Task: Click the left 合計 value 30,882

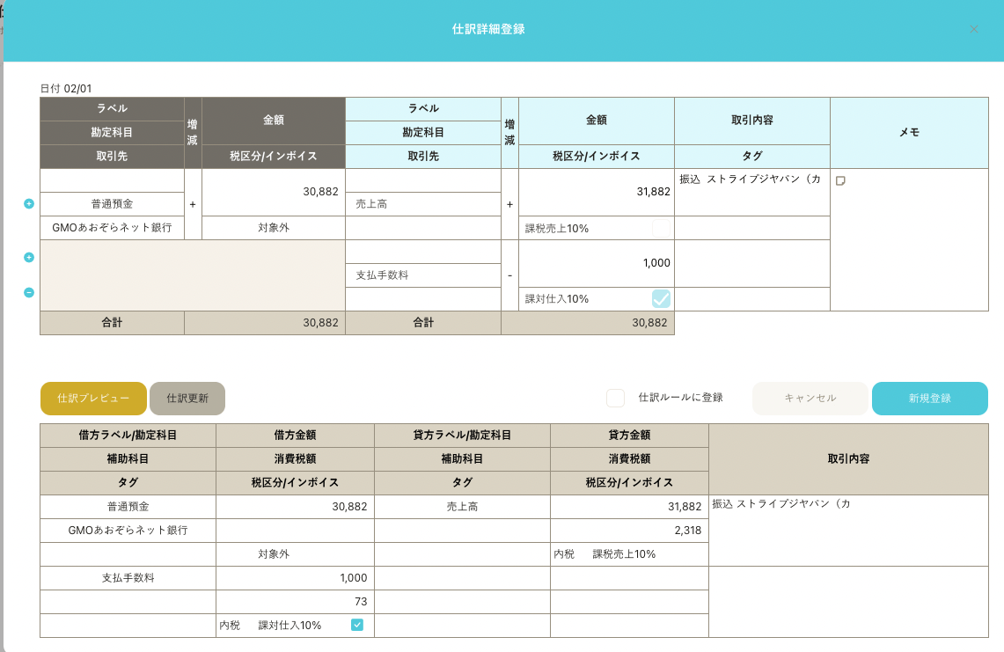Action: [321, 323]
